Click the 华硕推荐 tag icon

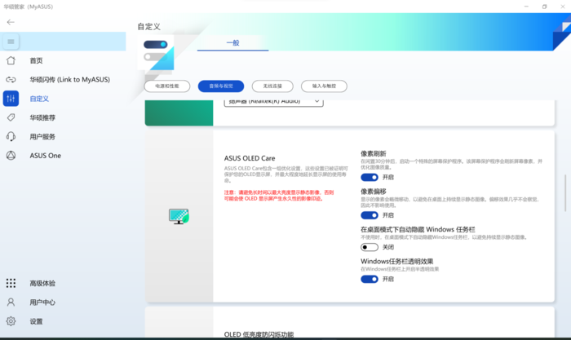(x=11, y=117)
